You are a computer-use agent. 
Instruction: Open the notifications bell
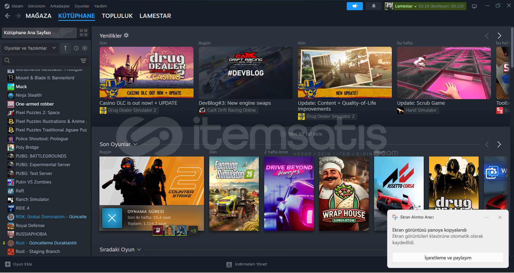click(374, 6)
